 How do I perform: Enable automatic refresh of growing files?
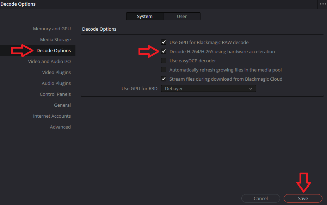tap(163, 69)
